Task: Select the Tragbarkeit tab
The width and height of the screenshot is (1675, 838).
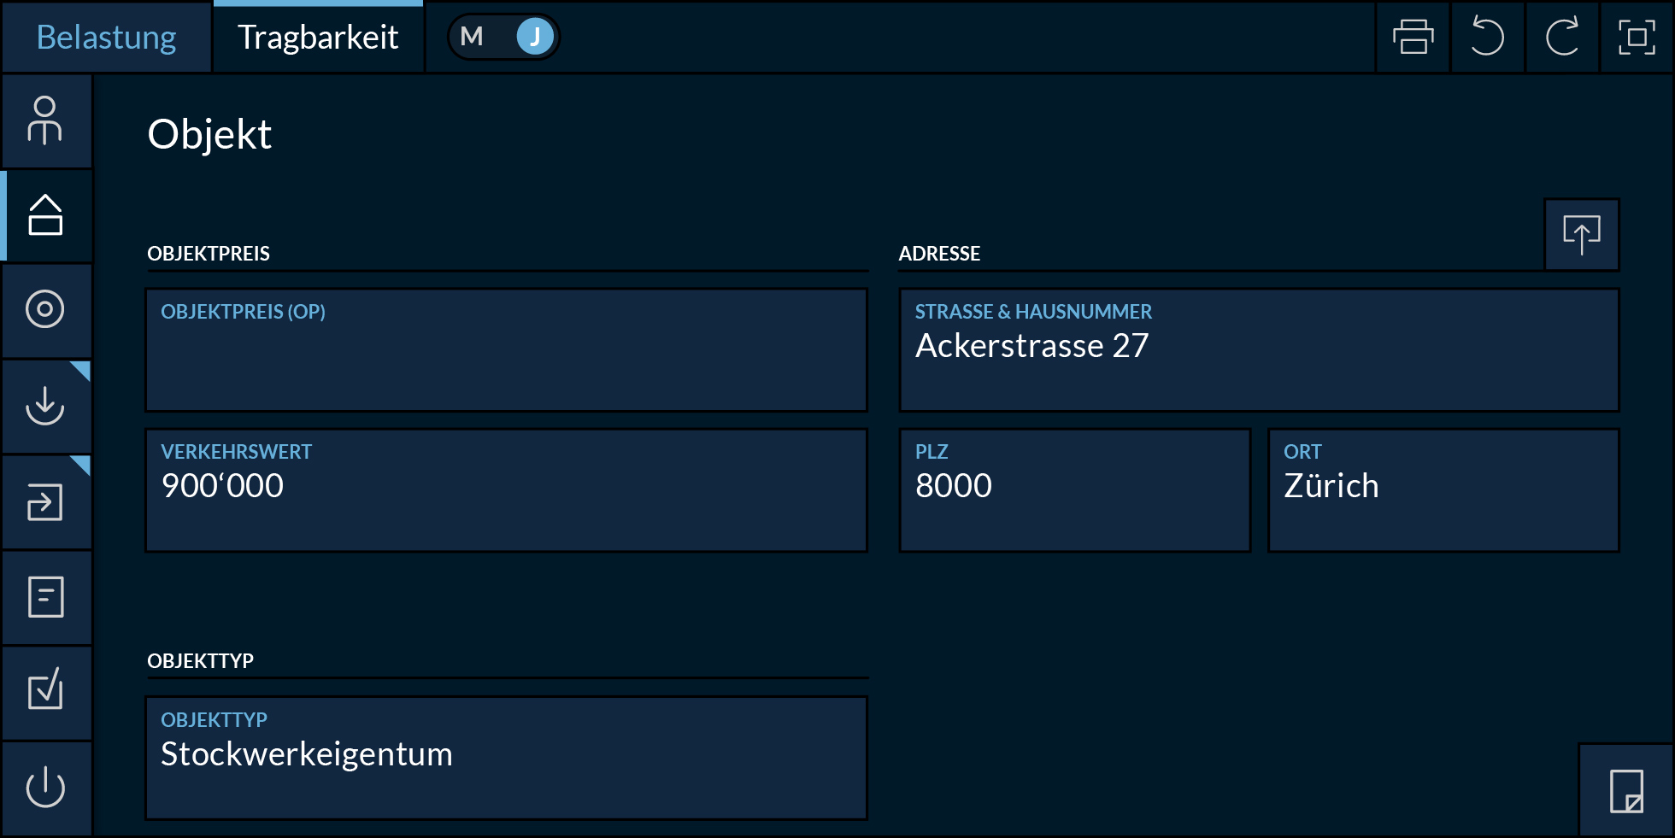Action: coord(318,38)
